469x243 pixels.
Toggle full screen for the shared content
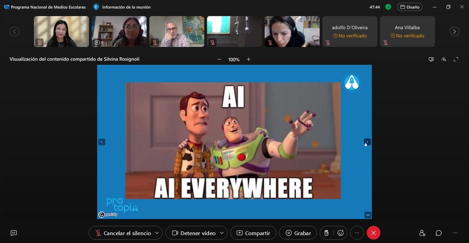pos(456,59)
